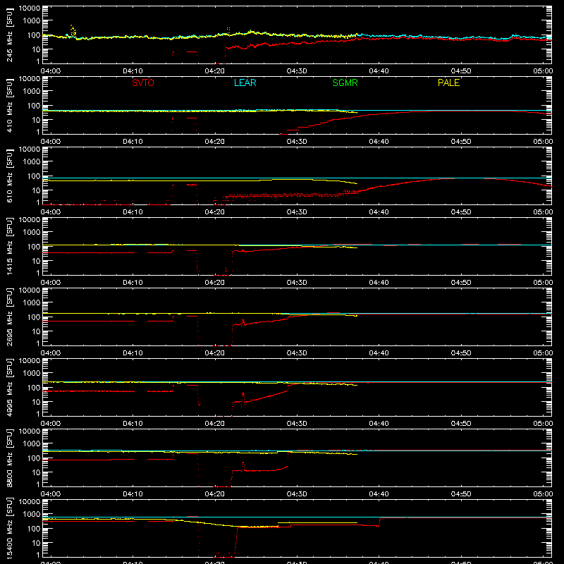Click 04:20 time label under 610 MHz plot
This screenshot has height=564, width=564.
coord(215,212)
